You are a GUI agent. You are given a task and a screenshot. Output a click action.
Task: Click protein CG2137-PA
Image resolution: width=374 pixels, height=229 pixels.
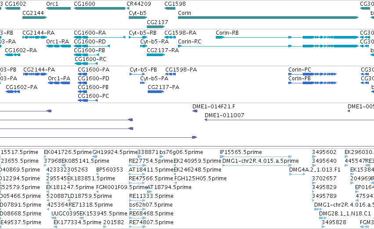pos(156,92)
